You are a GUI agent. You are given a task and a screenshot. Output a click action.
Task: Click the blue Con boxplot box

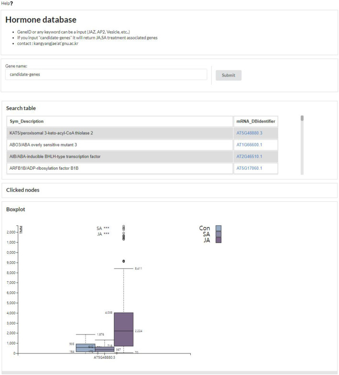click(86, 348)
